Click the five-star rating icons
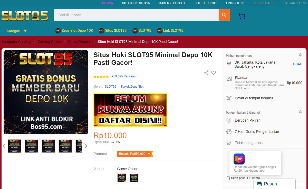Viewport: 308px width, 189px height. tap(101, 77)
